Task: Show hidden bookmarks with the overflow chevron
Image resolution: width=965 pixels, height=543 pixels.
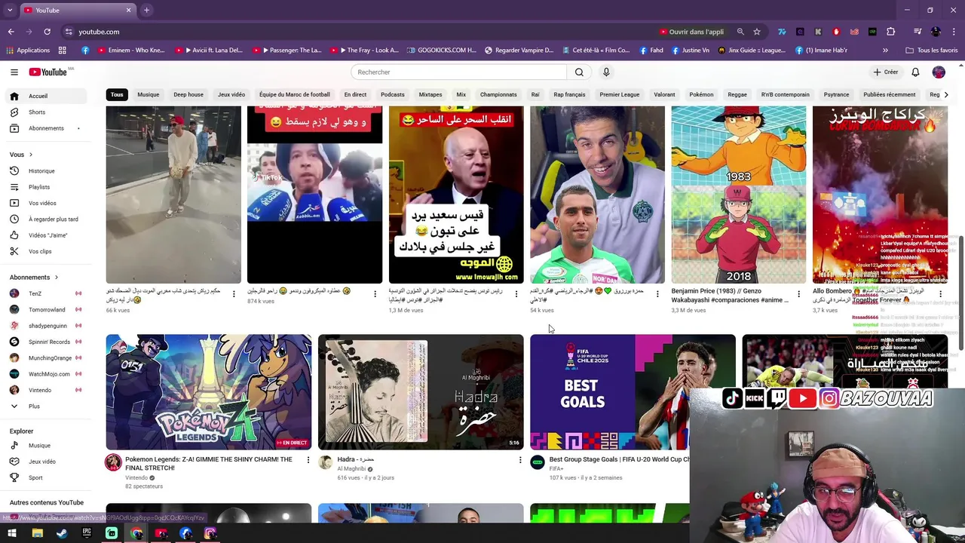Action: (x=885, y=51)
